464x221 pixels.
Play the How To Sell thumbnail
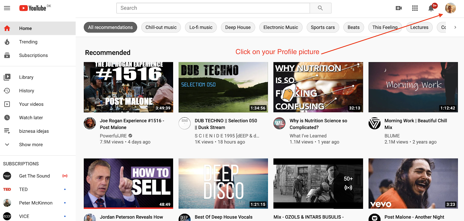(128, 184)
